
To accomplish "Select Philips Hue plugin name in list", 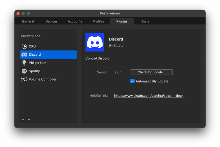I will click(37, 63).
